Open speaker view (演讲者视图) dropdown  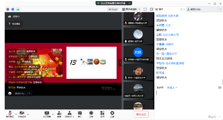click(x=131, y=9)
